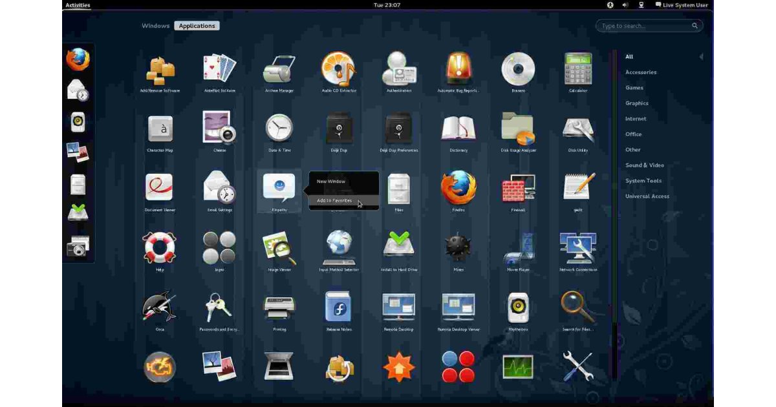Image resolution: width=776 pixels, height=407 pixels.
Task: Choose Add to Favorites in context menu
Action: click(334, 201)
